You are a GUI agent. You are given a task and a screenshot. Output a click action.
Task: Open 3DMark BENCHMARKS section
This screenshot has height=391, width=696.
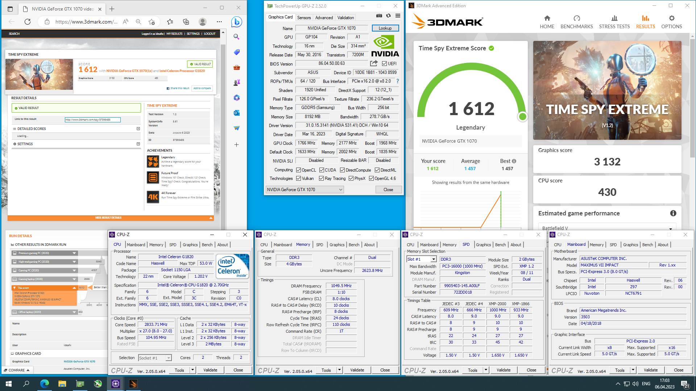(577, 22)
